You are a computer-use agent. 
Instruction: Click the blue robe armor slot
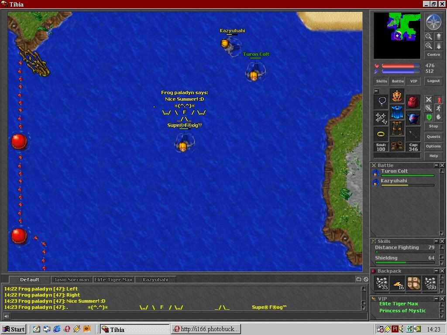point(397,112)
